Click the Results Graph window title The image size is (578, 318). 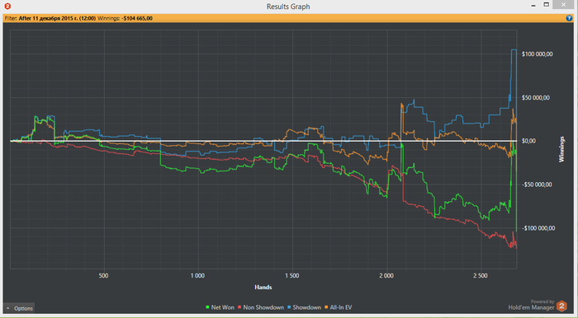(288, 7)
